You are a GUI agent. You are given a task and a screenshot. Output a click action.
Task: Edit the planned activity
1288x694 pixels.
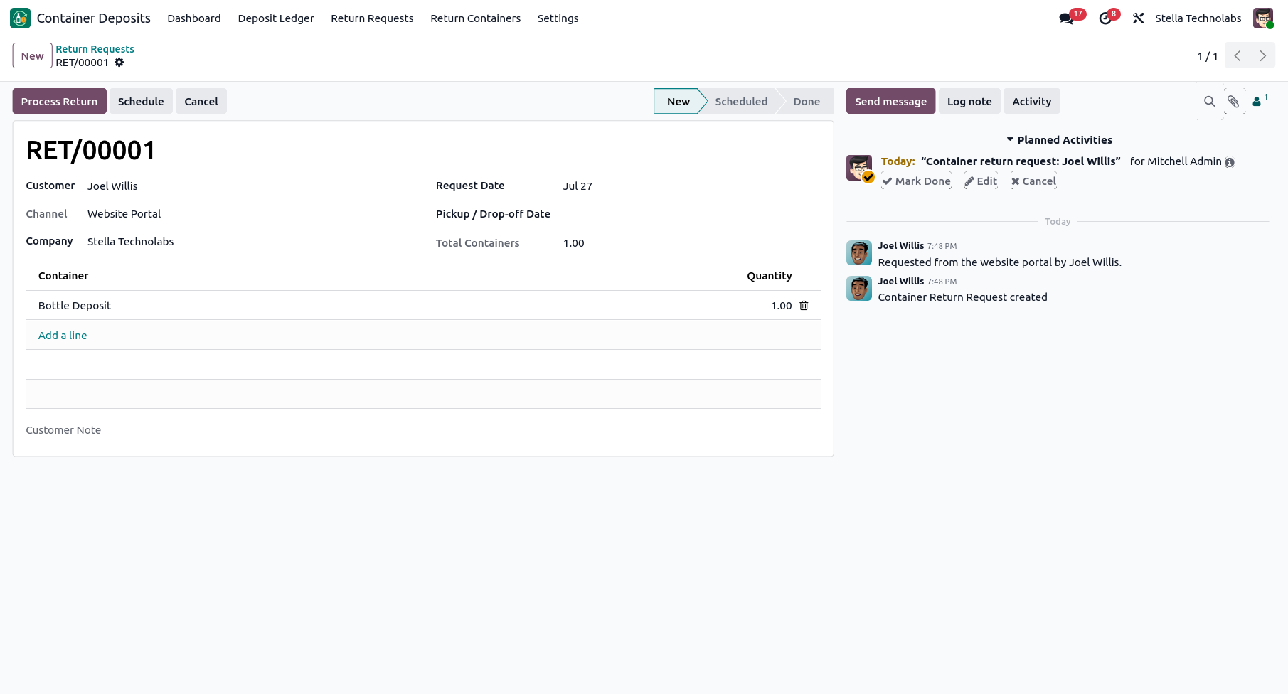click(x=981, y=181)
